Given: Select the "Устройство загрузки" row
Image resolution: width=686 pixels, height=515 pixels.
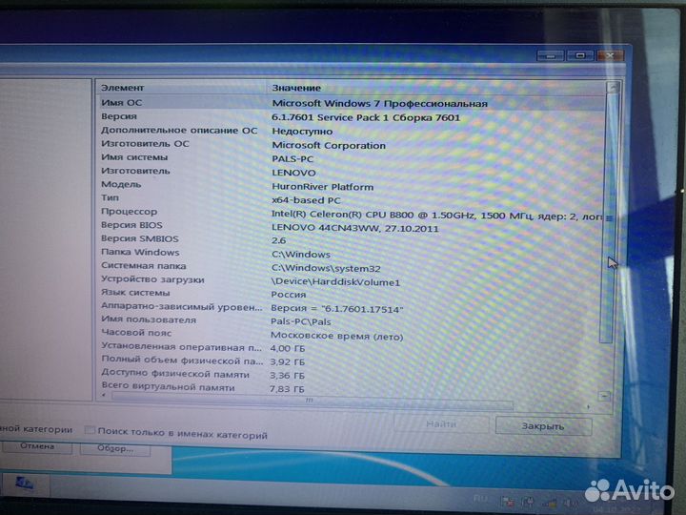Looking at the screenshot, I should [x=352, y=280].
